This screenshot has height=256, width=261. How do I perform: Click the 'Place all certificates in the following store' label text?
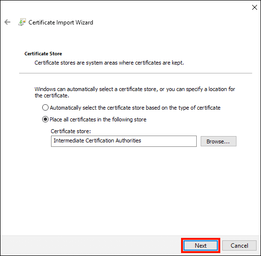(x=98, y=119)
